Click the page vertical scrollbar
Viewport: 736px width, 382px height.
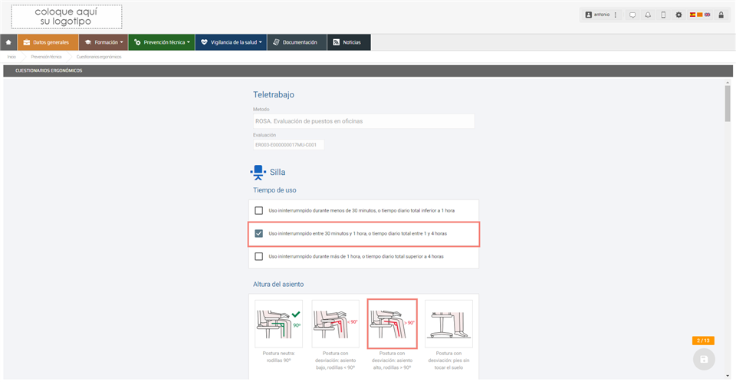click(728, 104)
